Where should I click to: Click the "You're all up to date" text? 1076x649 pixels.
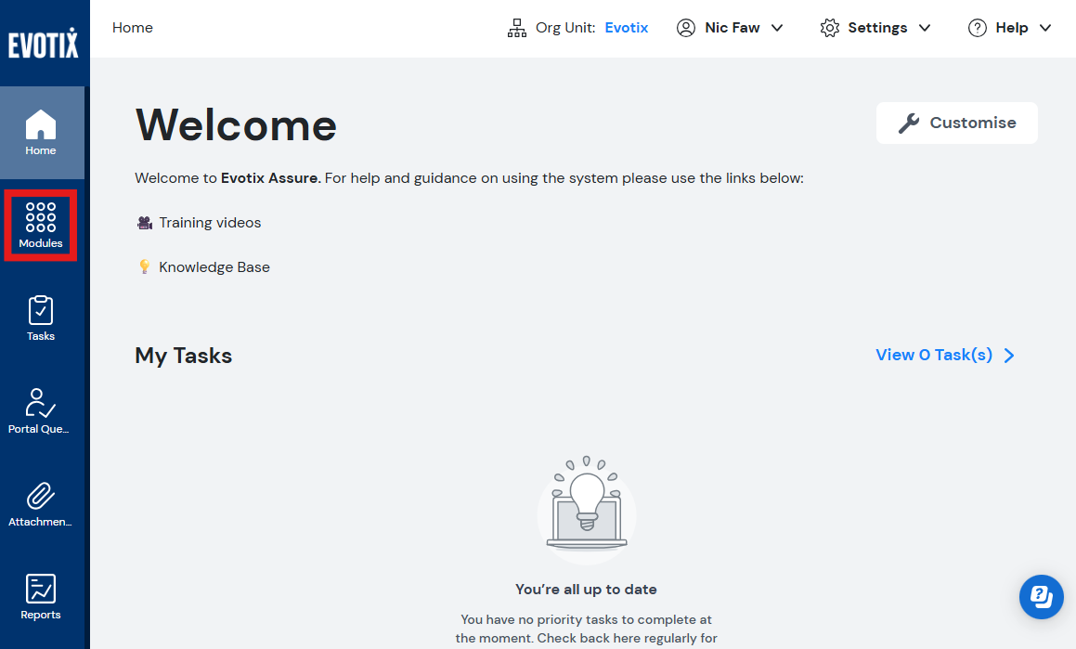586,590
